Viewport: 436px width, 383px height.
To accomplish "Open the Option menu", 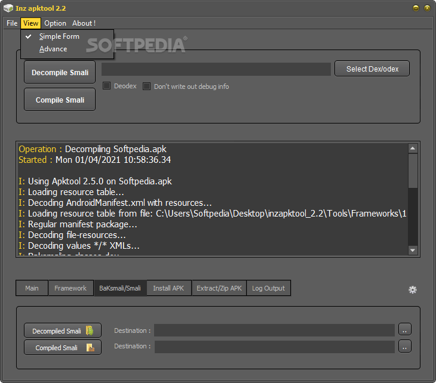I will (55, 23).
